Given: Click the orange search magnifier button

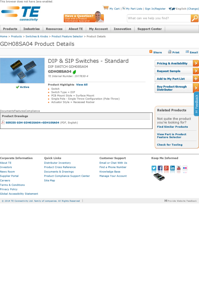Looking at the screenshot, I should [x=194, y=18].
